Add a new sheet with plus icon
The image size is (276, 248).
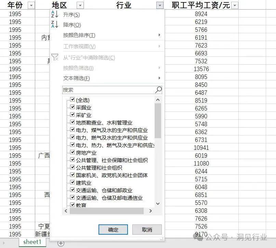[61, 243]
